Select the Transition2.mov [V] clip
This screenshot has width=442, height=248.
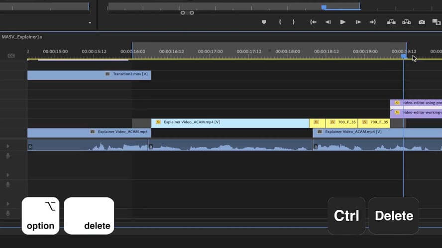(89, 75)
